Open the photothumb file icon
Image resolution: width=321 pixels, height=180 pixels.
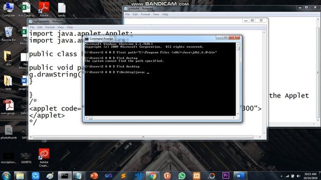coord(9,131)
